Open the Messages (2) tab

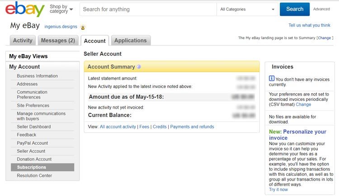click(58, 40)
